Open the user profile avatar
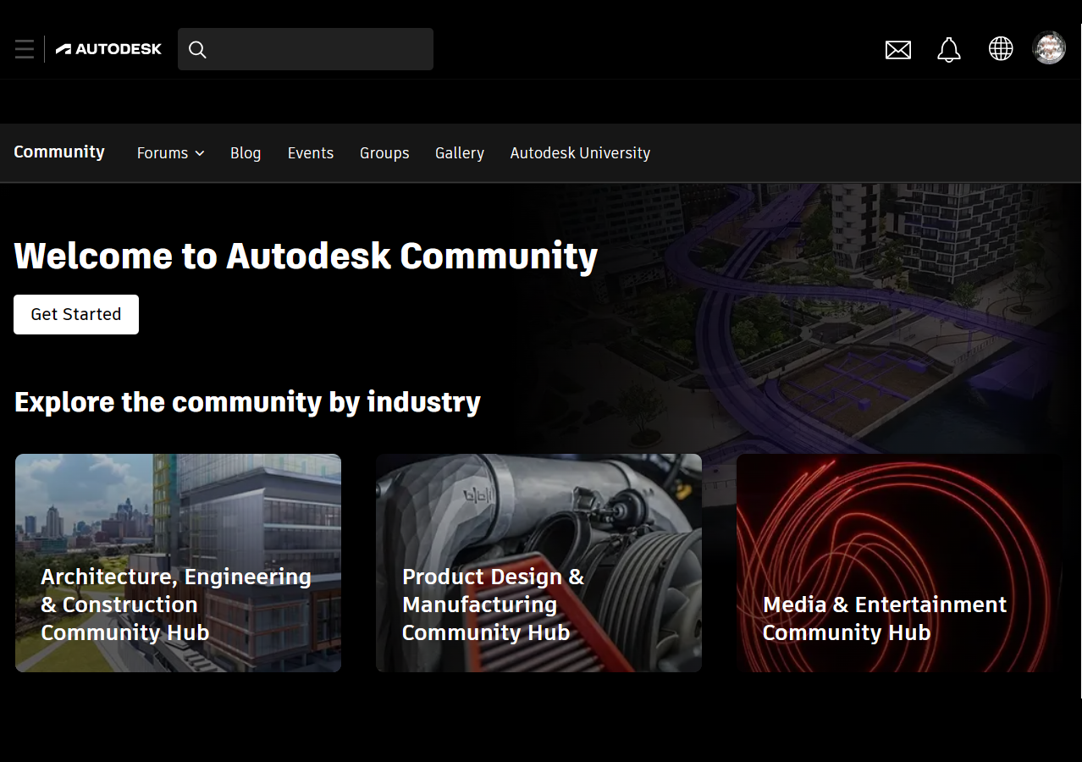The height and width of the screenshot is (762, 1082). (x=1049, y=48)
